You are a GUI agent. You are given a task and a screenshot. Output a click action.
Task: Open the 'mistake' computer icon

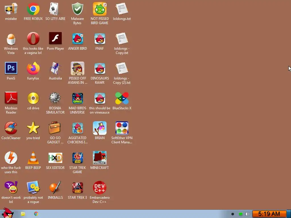pyautogui.click(x=11, y=9)
